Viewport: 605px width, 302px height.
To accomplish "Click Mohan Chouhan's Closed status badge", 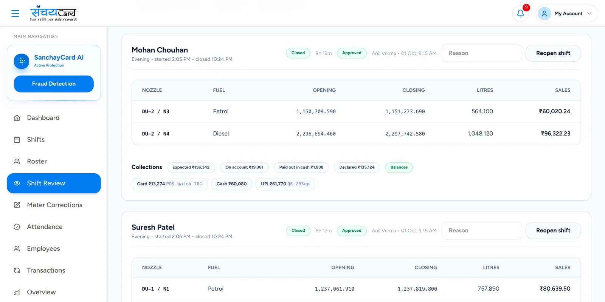I will click(x=298, y=53).
